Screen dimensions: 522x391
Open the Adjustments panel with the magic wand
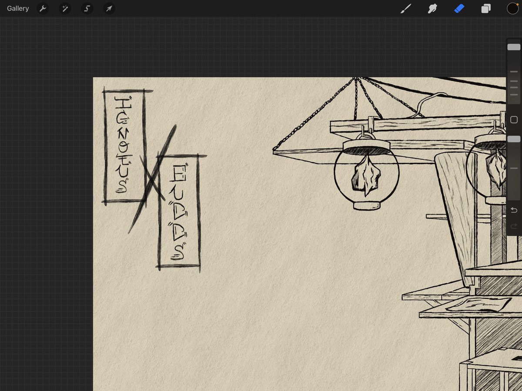click(64, 8)
